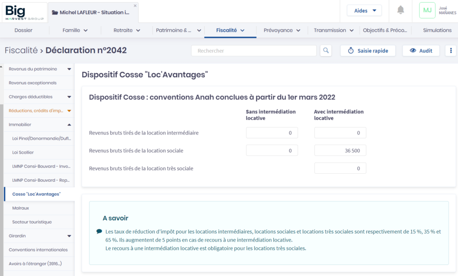Click the Big Harvest Group logo
Viewport: 458px width, 276px height.
pos(24,12)
